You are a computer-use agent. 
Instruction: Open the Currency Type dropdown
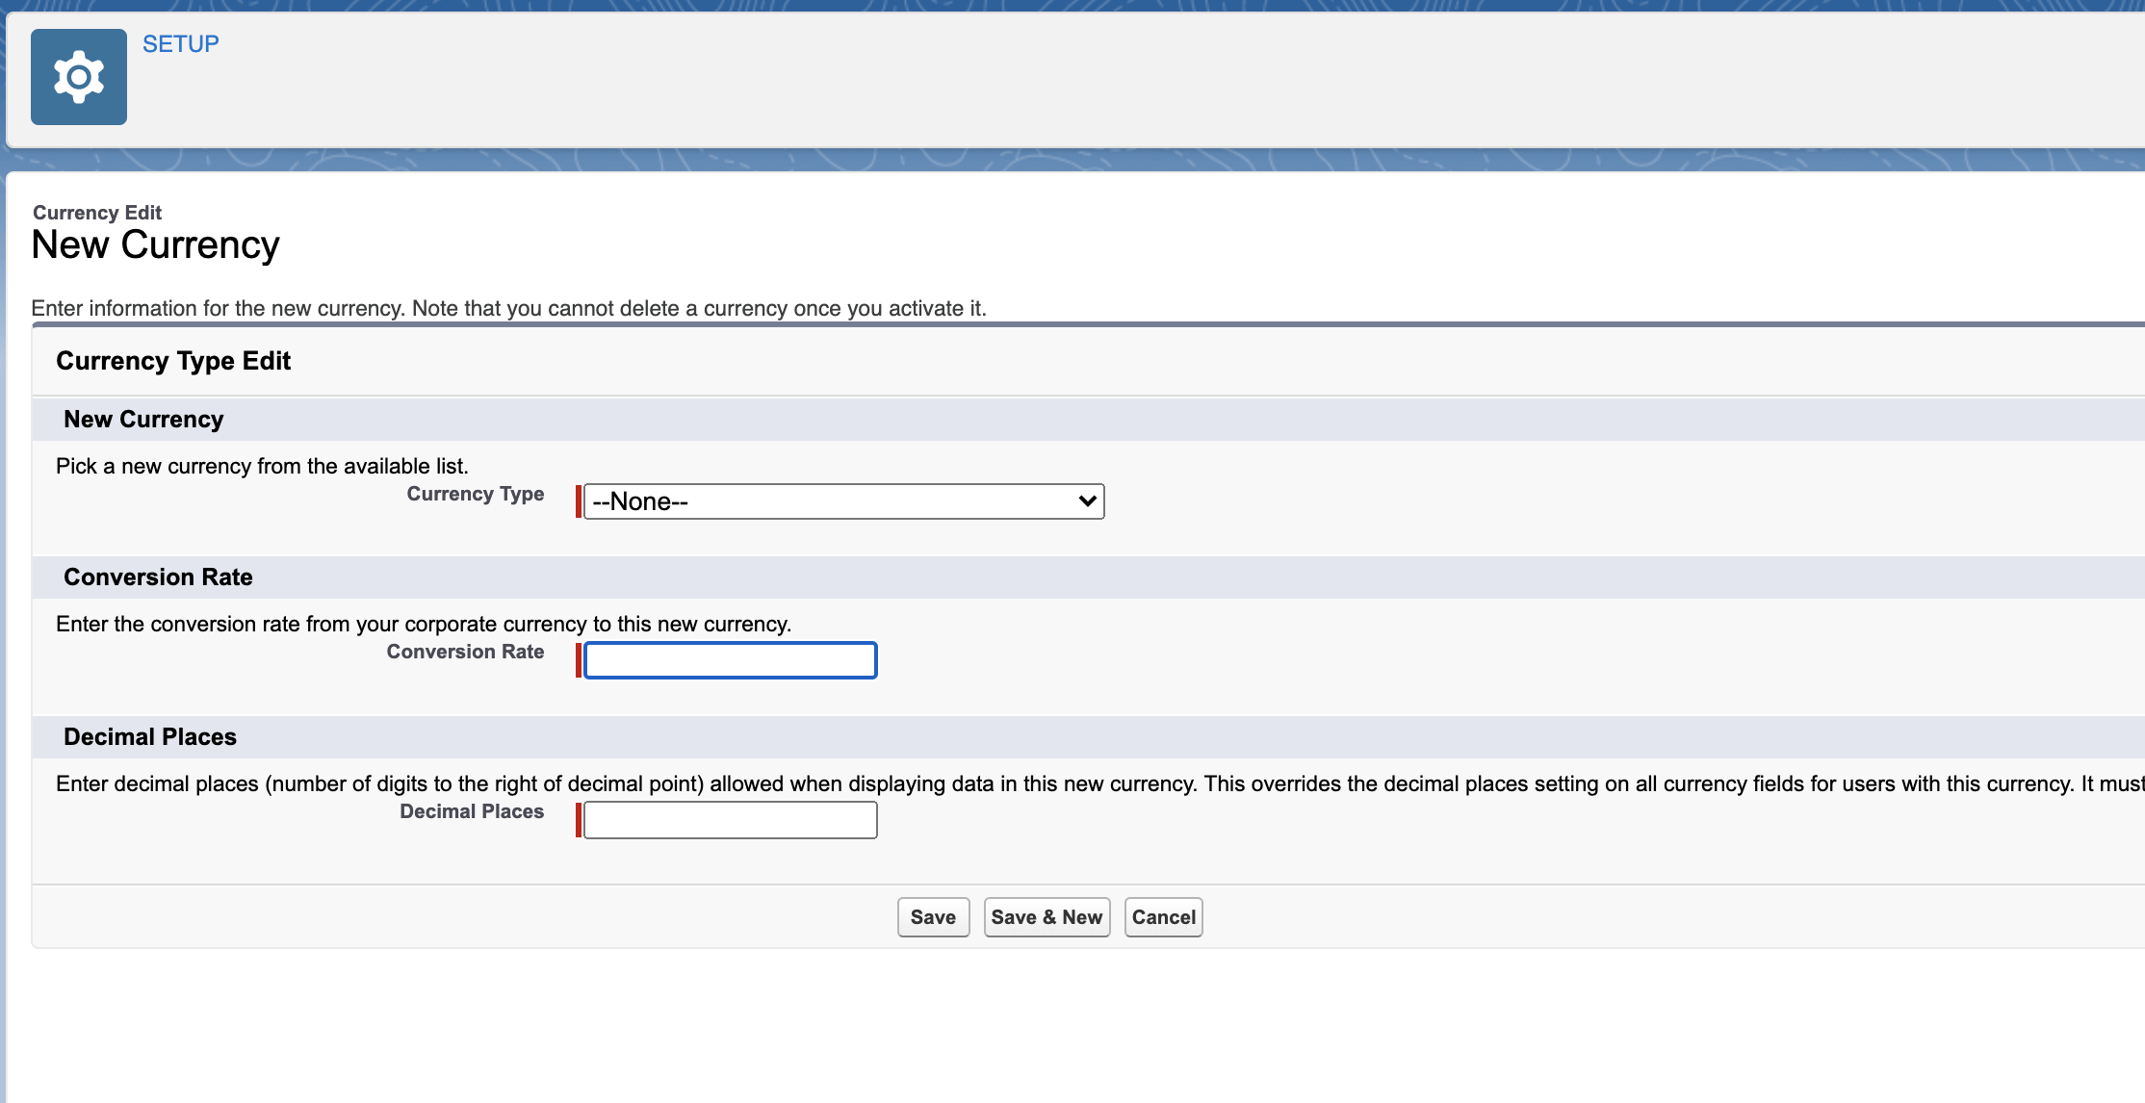coord(843,501)
